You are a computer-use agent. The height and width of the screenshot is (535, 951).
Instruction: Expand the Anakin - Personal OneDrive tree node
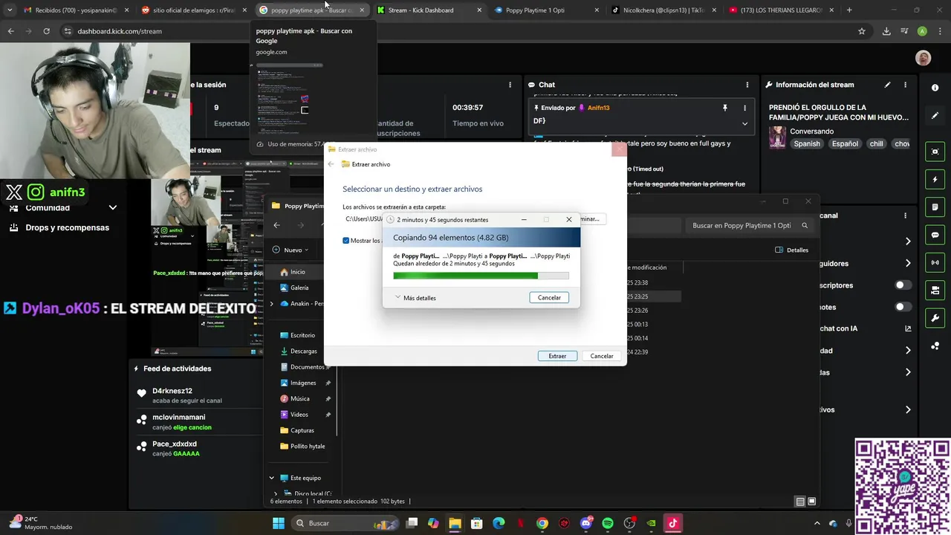pyautogui.click(x=271, y=303)
